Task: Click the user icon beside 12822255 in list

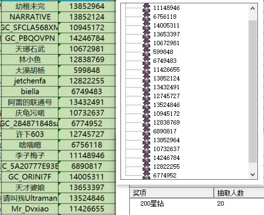Action: [x=146, y=166]
